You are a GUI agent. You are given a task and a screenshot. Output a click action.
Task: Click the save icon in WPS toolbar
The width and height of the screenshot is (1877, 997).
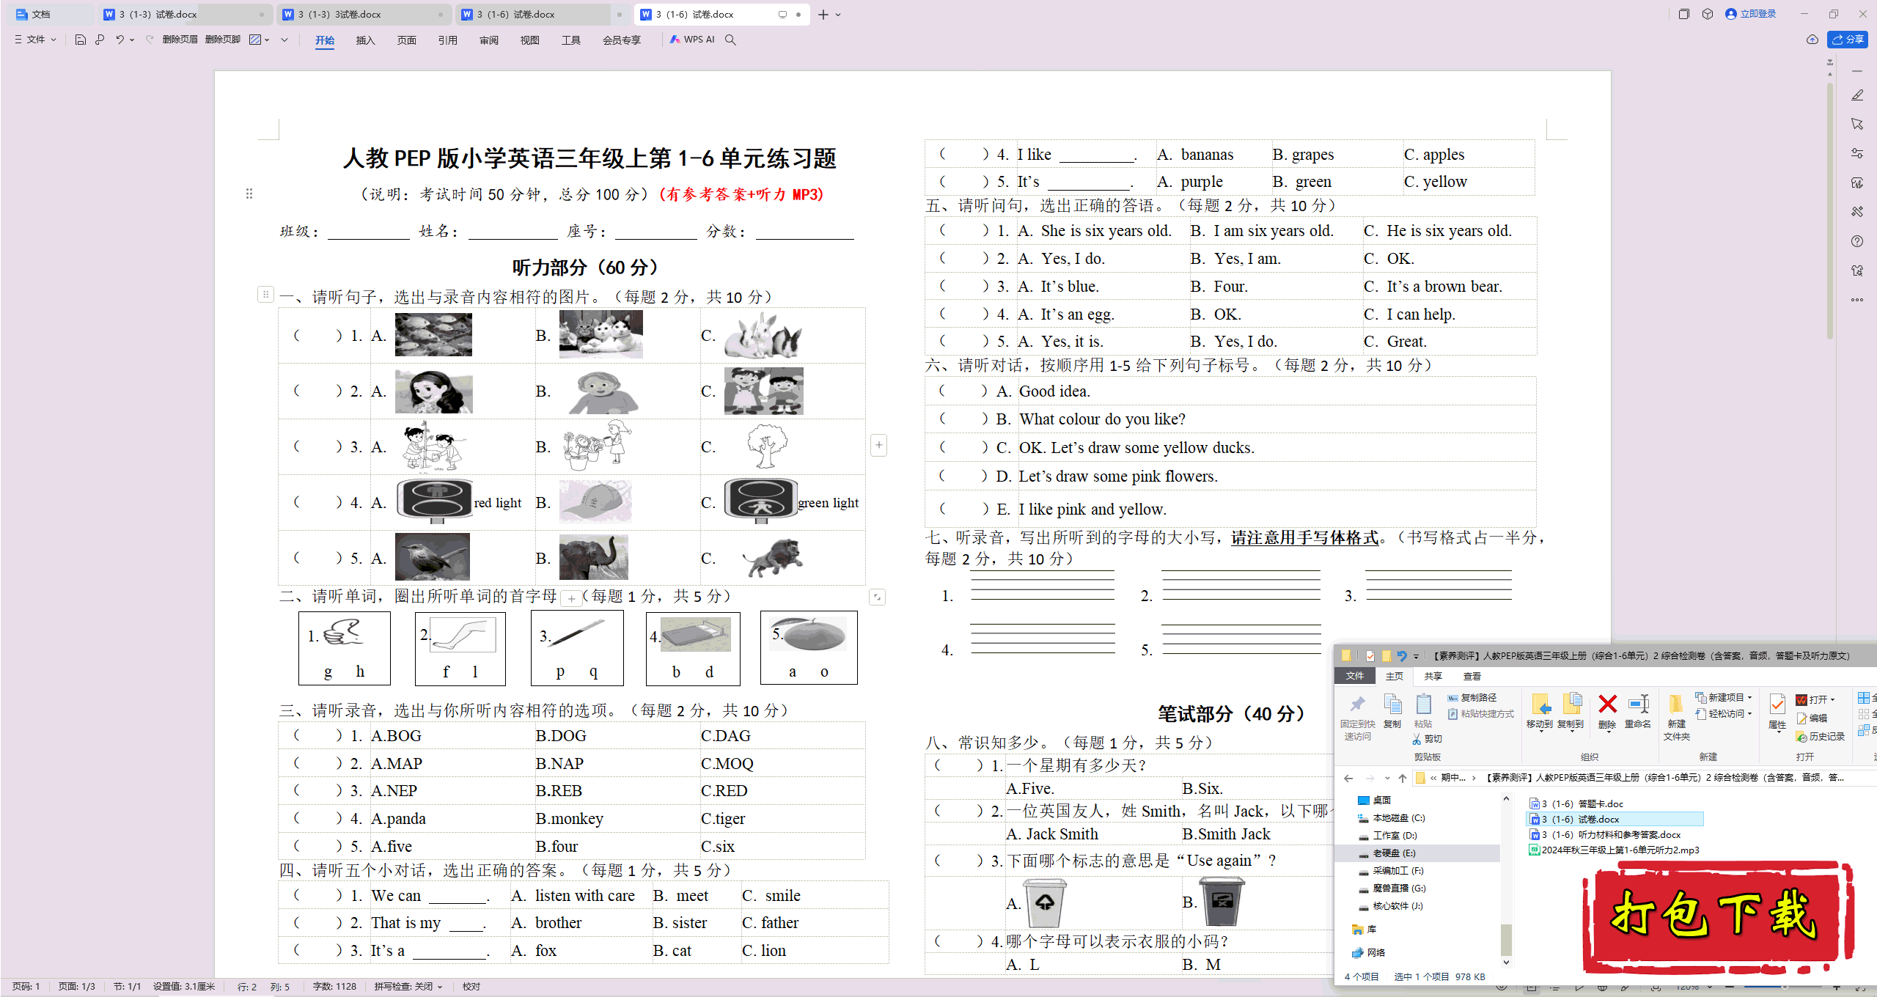81,40
